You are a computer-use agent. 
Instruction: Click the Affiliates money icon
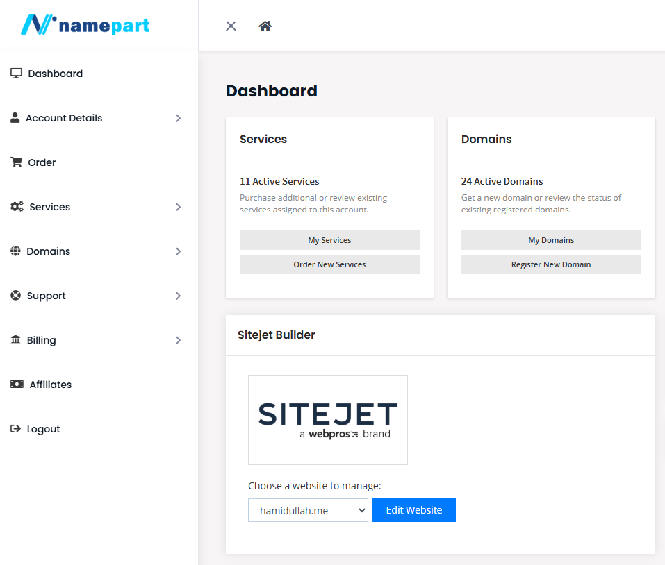click(17, 384)
